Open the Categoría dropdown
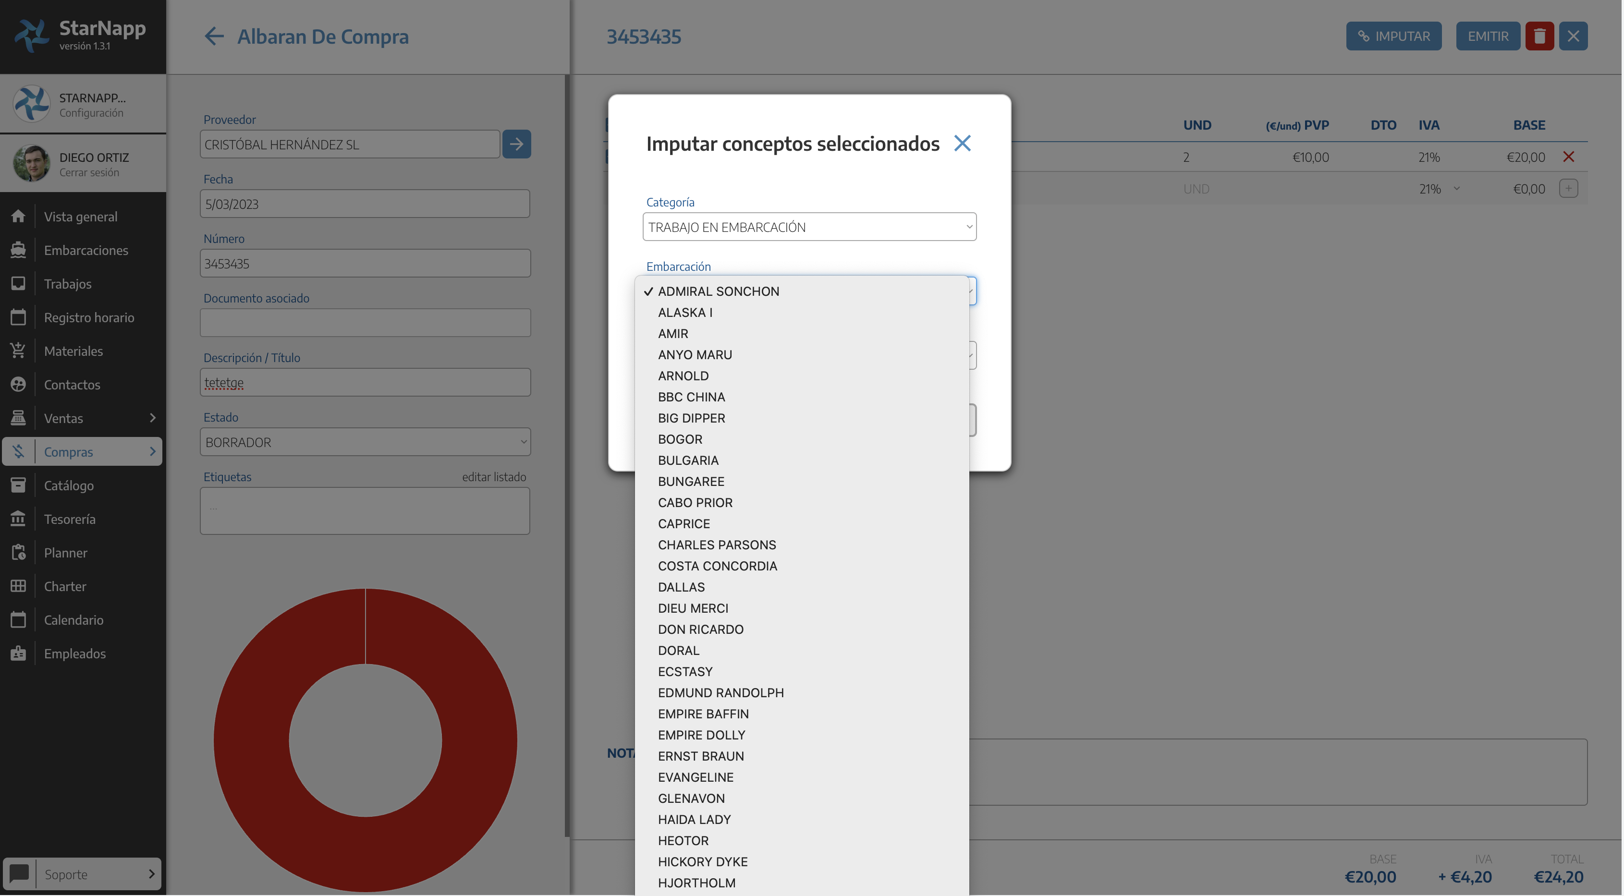 coord(809,227)
